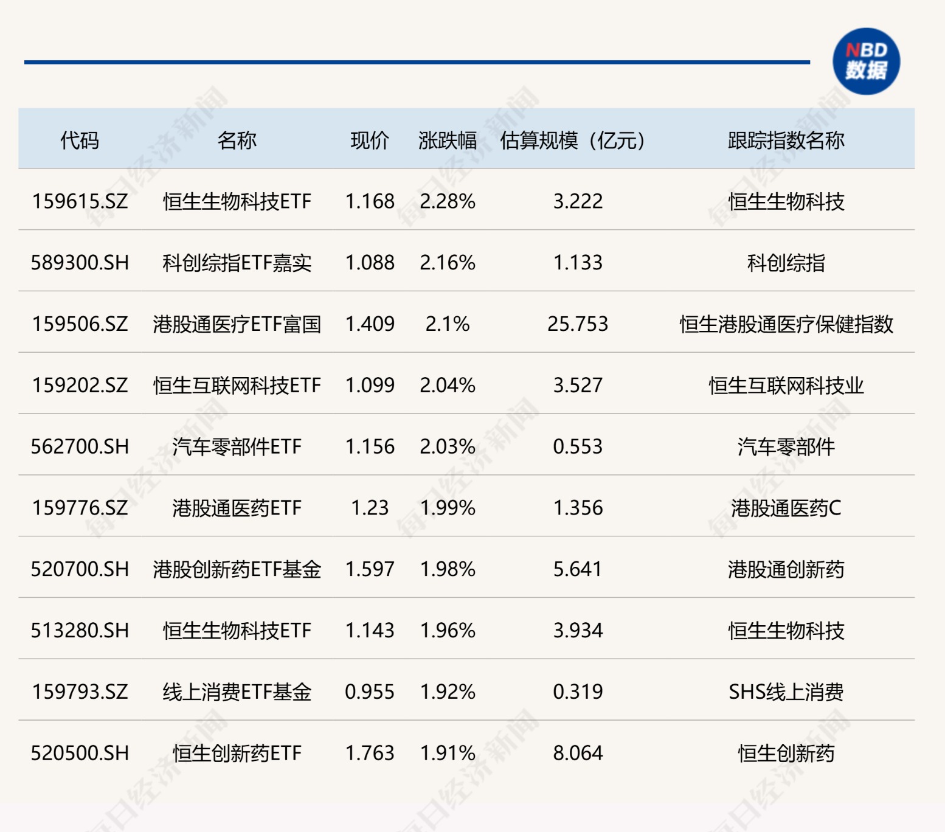Screen dimensions: 945x832
Task: Select the 恒生港股通医疗保健指数 index name
Action: pos(786,324)
